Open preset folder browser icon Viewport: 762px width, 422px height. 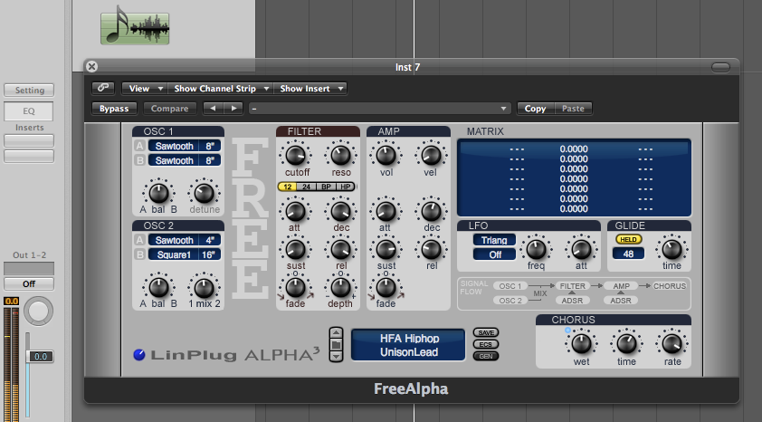tap(336, 345)
